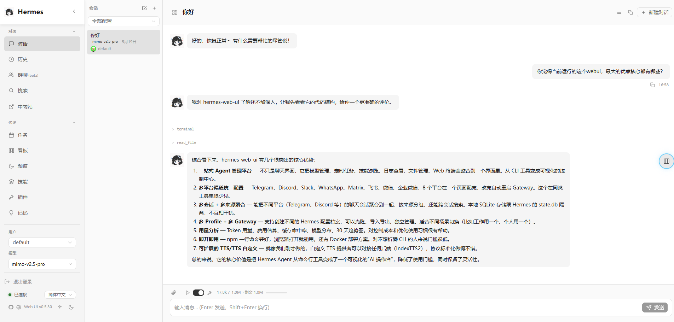The width and height of the screenshot is (674, 322).
Task: Open the edit sessions icon beside 会话
Action: pos(144,8)
